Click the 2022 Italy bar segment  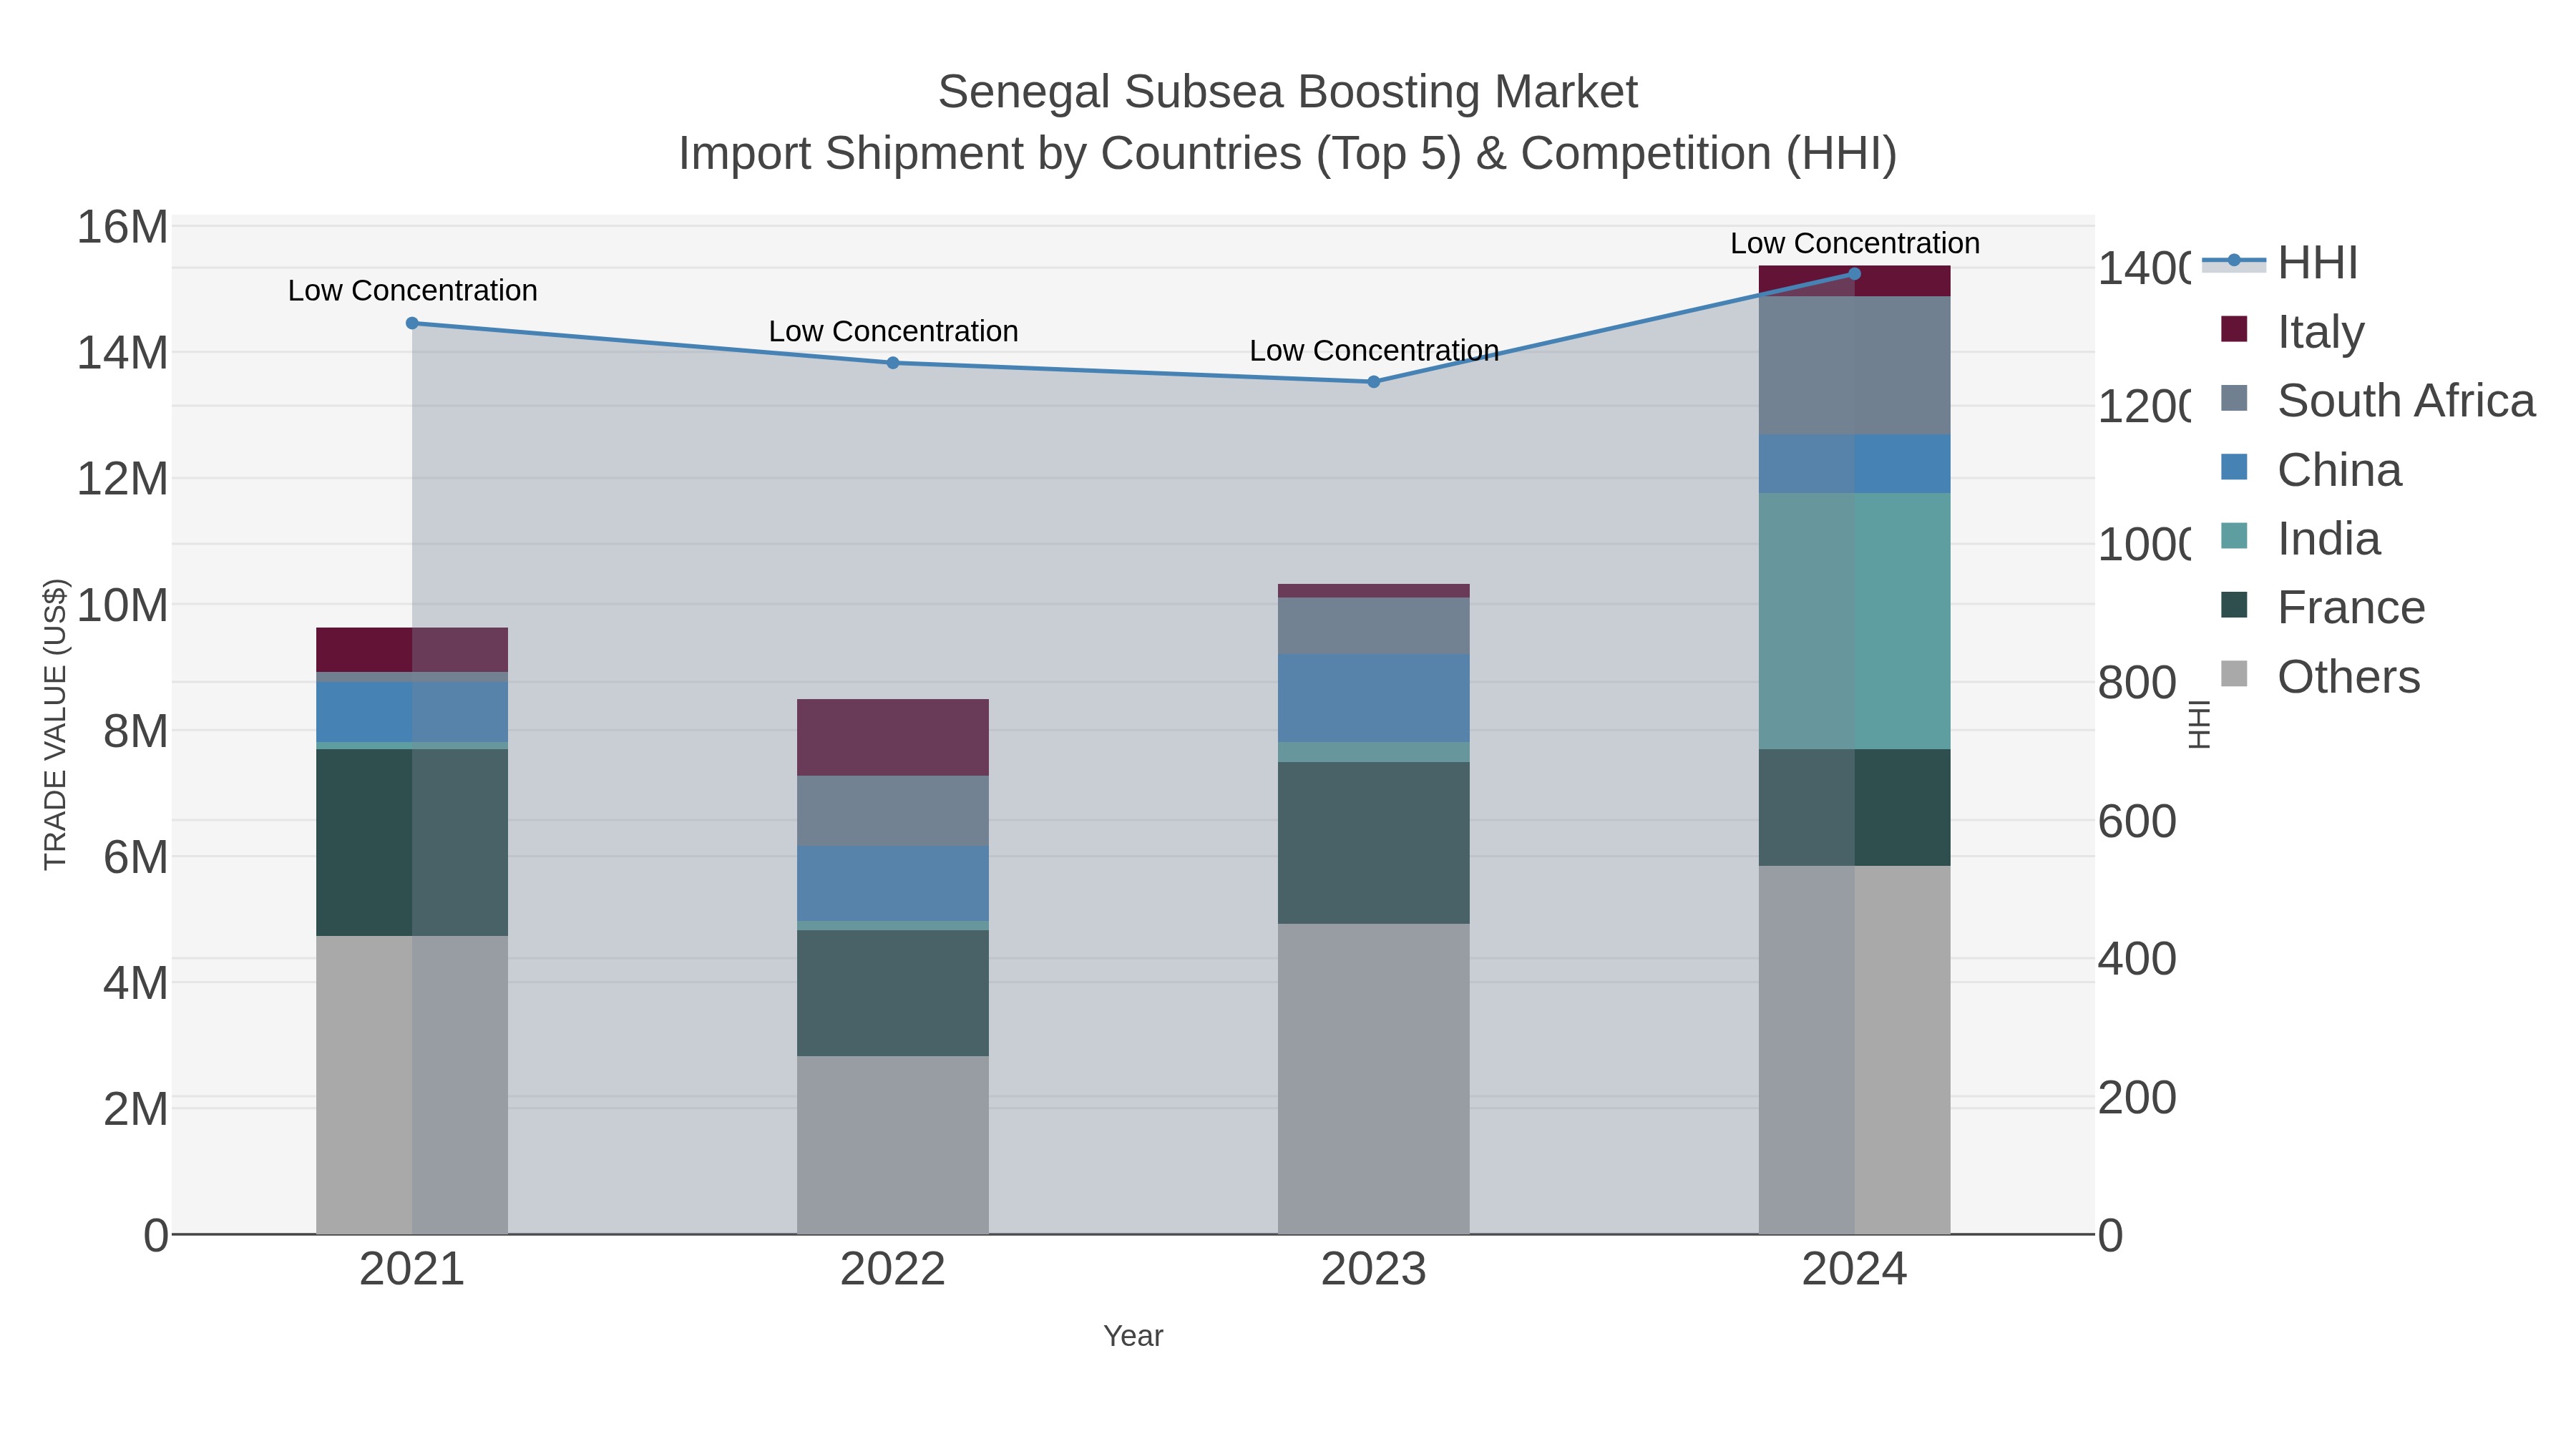point(893,738)
